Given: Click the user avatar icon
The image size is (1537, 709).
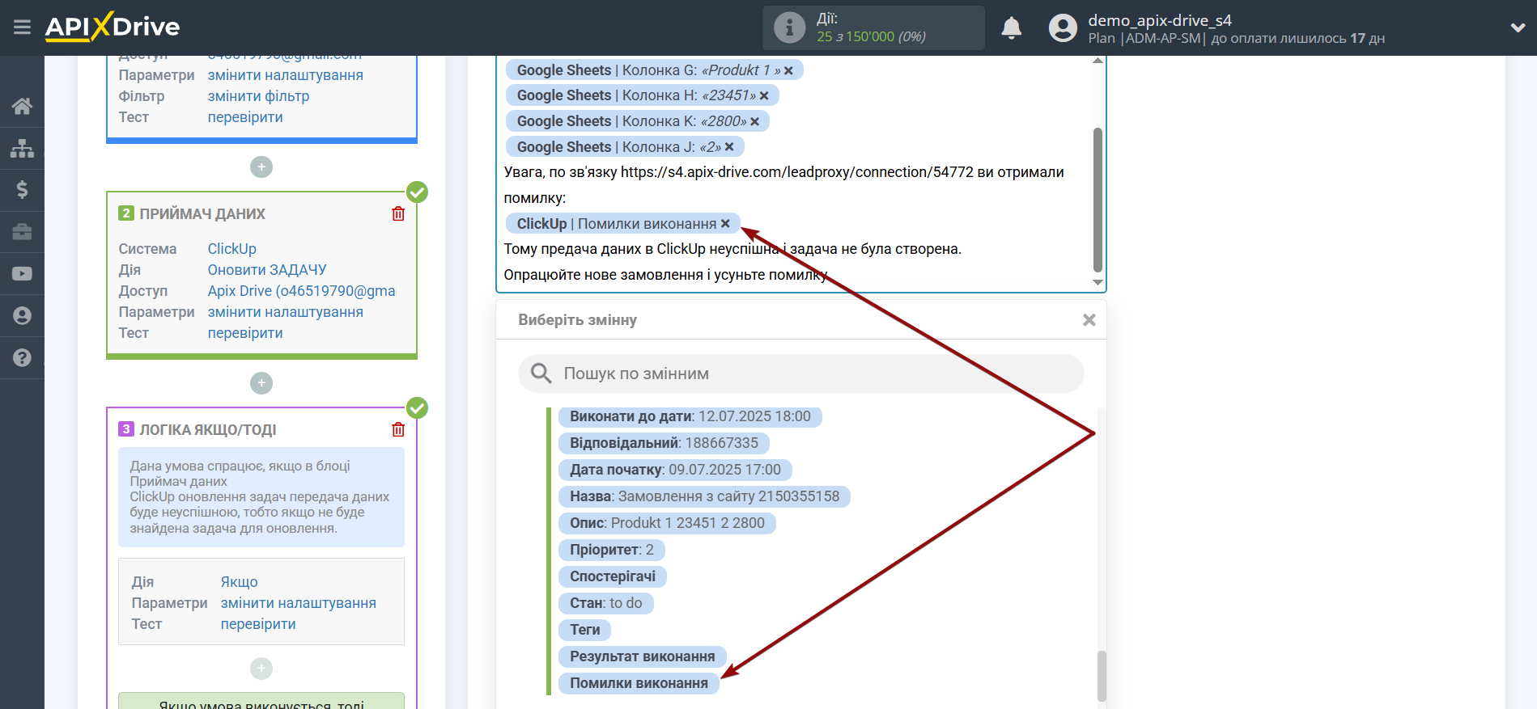Looking at the screenshot, I should pyautogui.click(x=1063, y=27).
